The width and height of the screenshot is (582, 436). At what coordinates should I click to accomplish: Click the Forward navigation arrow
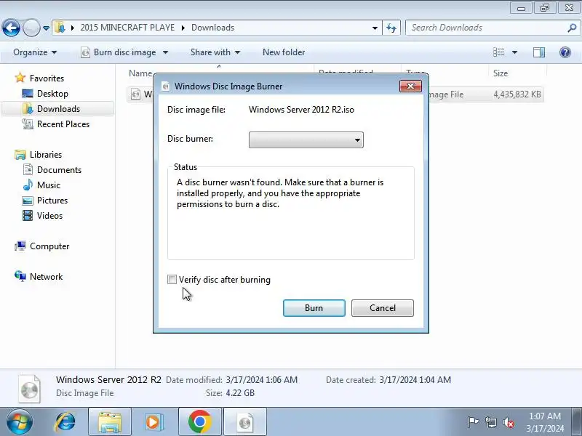[x=31, y=28]
